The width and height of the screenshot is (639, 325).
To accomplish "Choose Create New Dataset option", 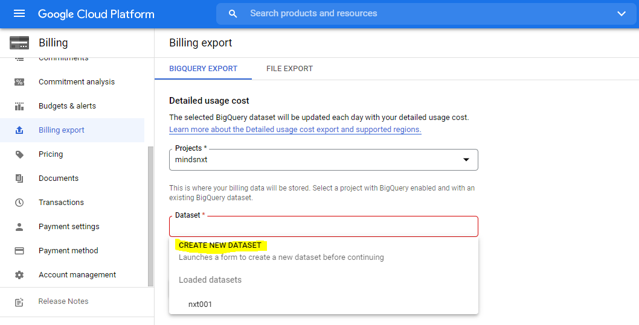I will click(220, 245).
